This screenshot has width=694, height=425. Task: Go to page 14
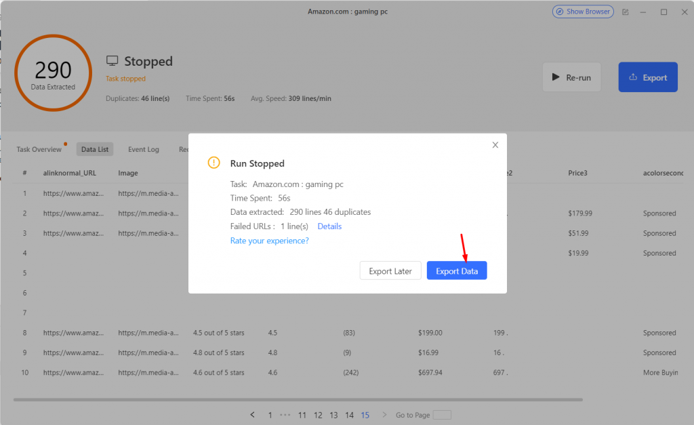click(x=349, y=416)
